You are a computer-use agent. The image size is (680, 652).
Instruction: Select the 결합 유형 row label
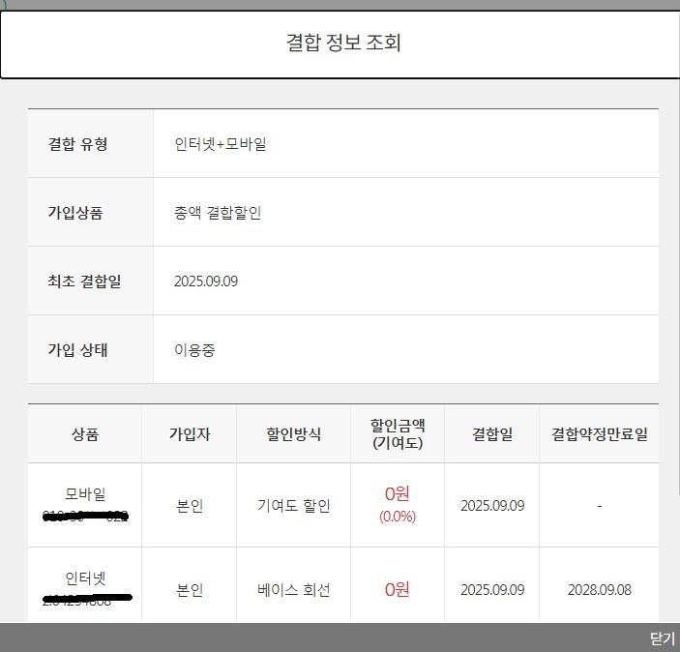pos(77,144)
